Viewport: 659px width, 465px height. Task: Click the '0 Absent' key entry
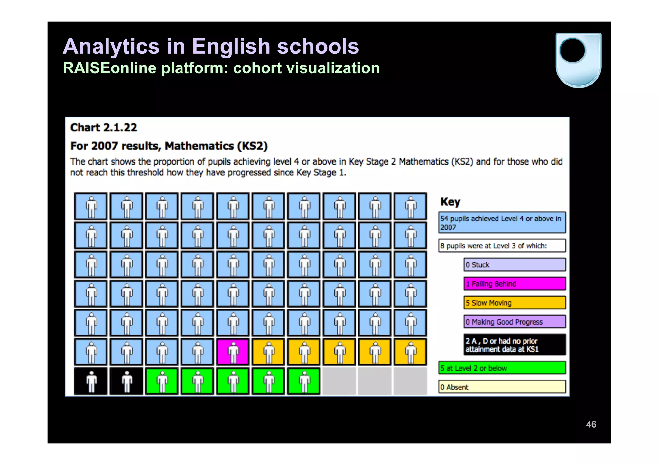[502, 387]
